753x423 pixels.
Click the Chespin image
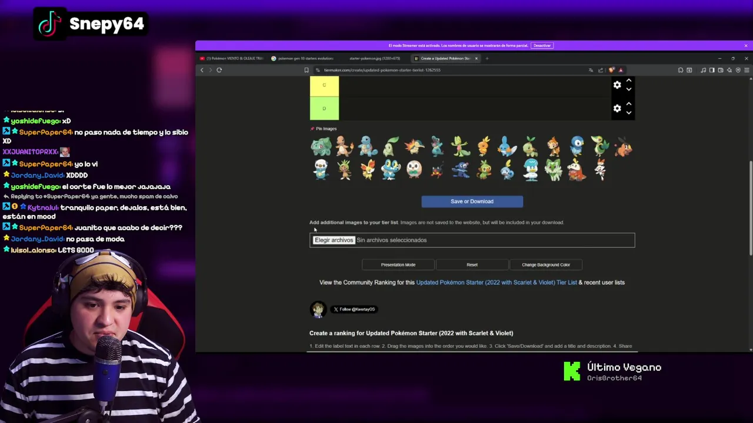[x=345, y=169]
